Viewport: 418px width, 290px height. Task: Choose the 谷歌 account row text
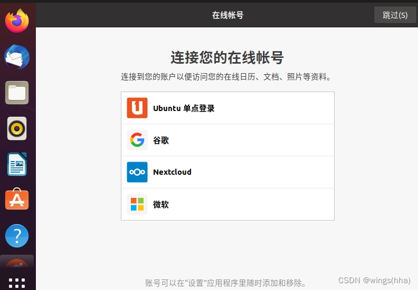pos(161,141)
